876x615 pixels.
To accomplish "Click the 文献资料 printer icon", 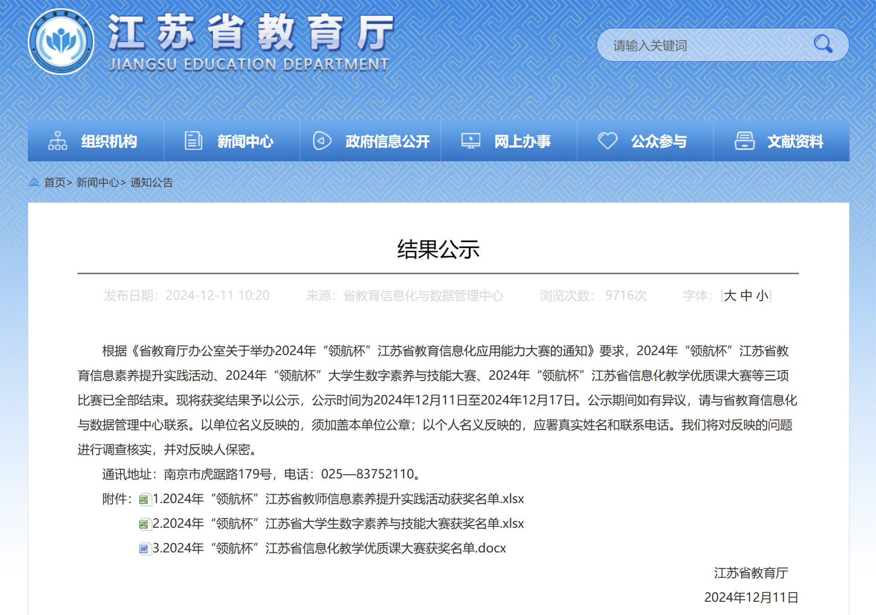I will click(x=744, y=141).
